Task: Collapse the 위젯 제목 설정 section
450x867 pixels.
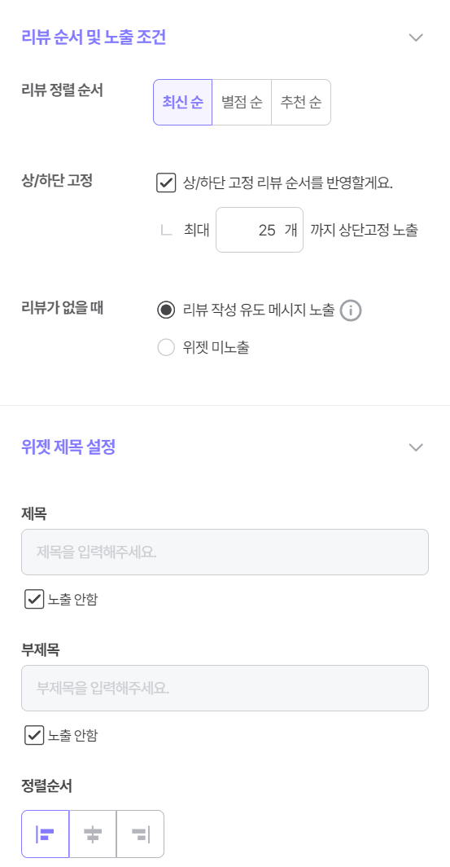Action: click(x=415, y=447)
